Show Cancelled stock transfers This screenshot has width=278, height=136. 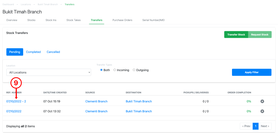click(x=53, y=52)
